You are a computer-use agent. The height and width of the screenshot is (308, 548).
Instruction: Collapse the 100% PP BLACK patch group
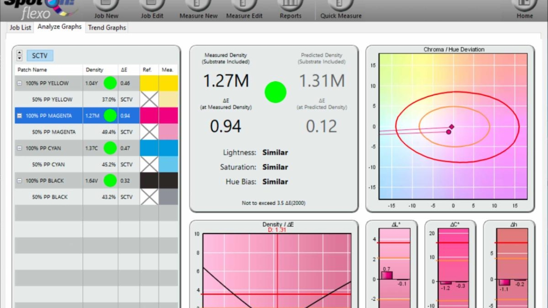tap(19, 181)
